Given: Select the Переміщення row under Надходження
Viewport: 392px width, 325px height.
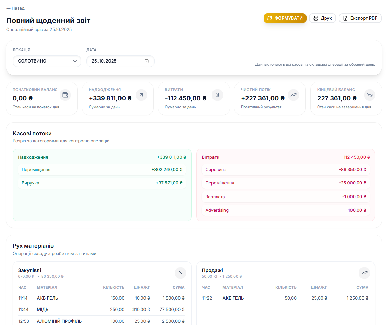Looking at the screenshot, I should (x=102, y=170).
